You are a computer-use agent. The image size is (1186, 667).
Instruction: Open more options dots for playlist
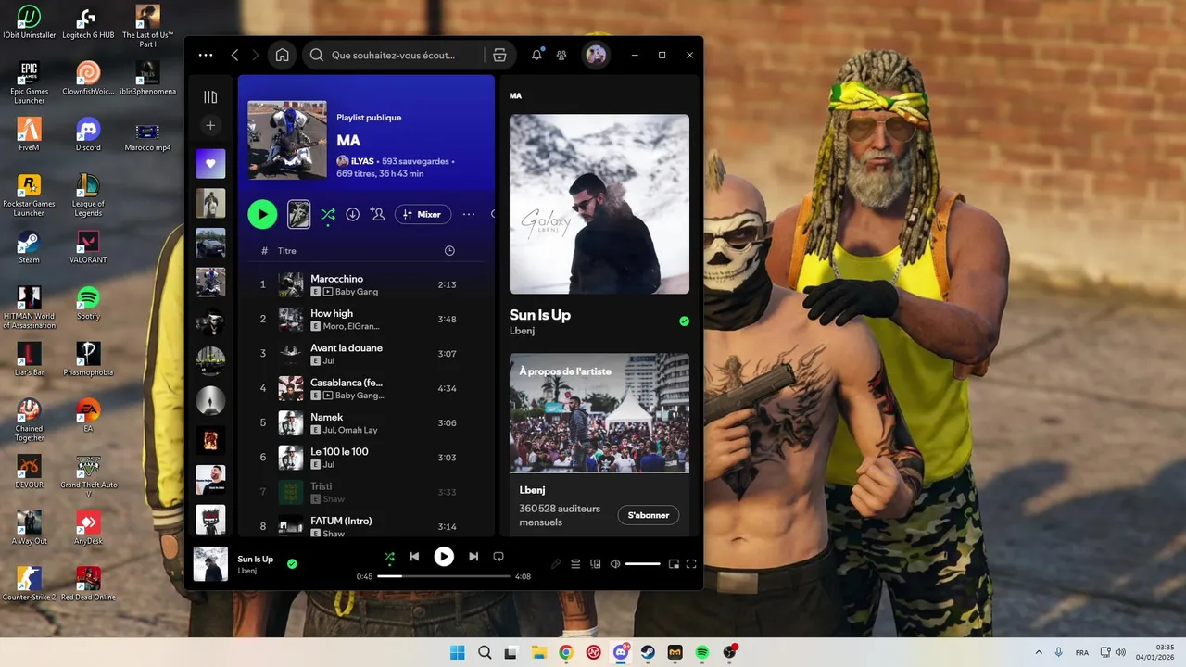tap(469, 214)
